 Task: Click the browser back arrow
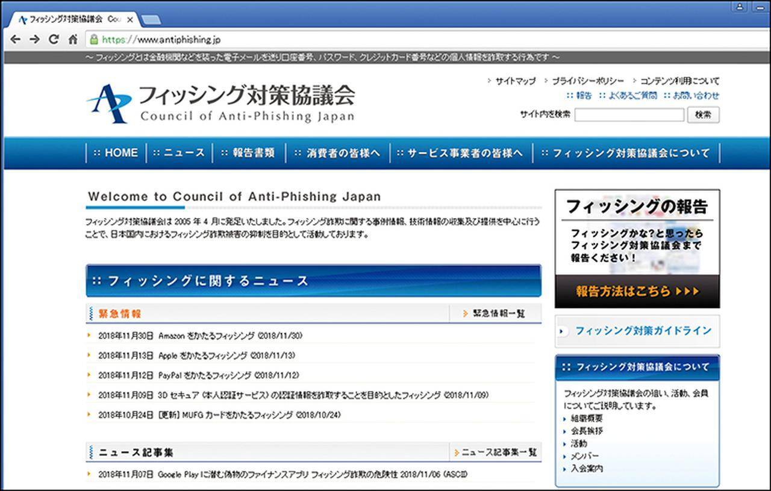(16, 40)
